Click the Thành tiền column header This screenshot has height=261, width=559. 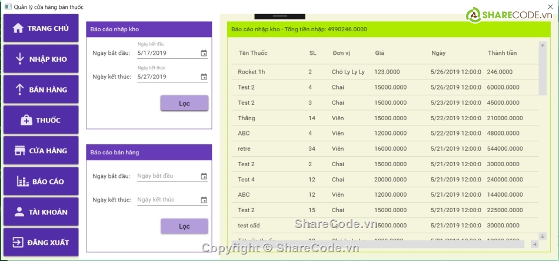502,53
